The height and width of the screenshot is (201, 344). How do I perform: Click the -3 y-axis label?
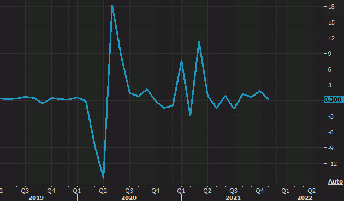330,116
